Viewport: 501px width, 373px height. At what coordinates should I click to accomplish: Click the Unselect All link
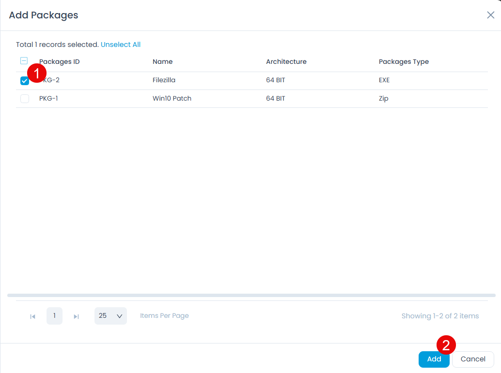[x=121, y=44]
